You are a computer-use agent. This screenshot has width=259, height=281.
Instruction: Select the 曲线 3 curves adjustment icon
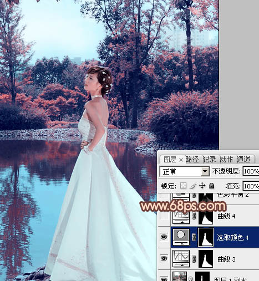[181, 258]
